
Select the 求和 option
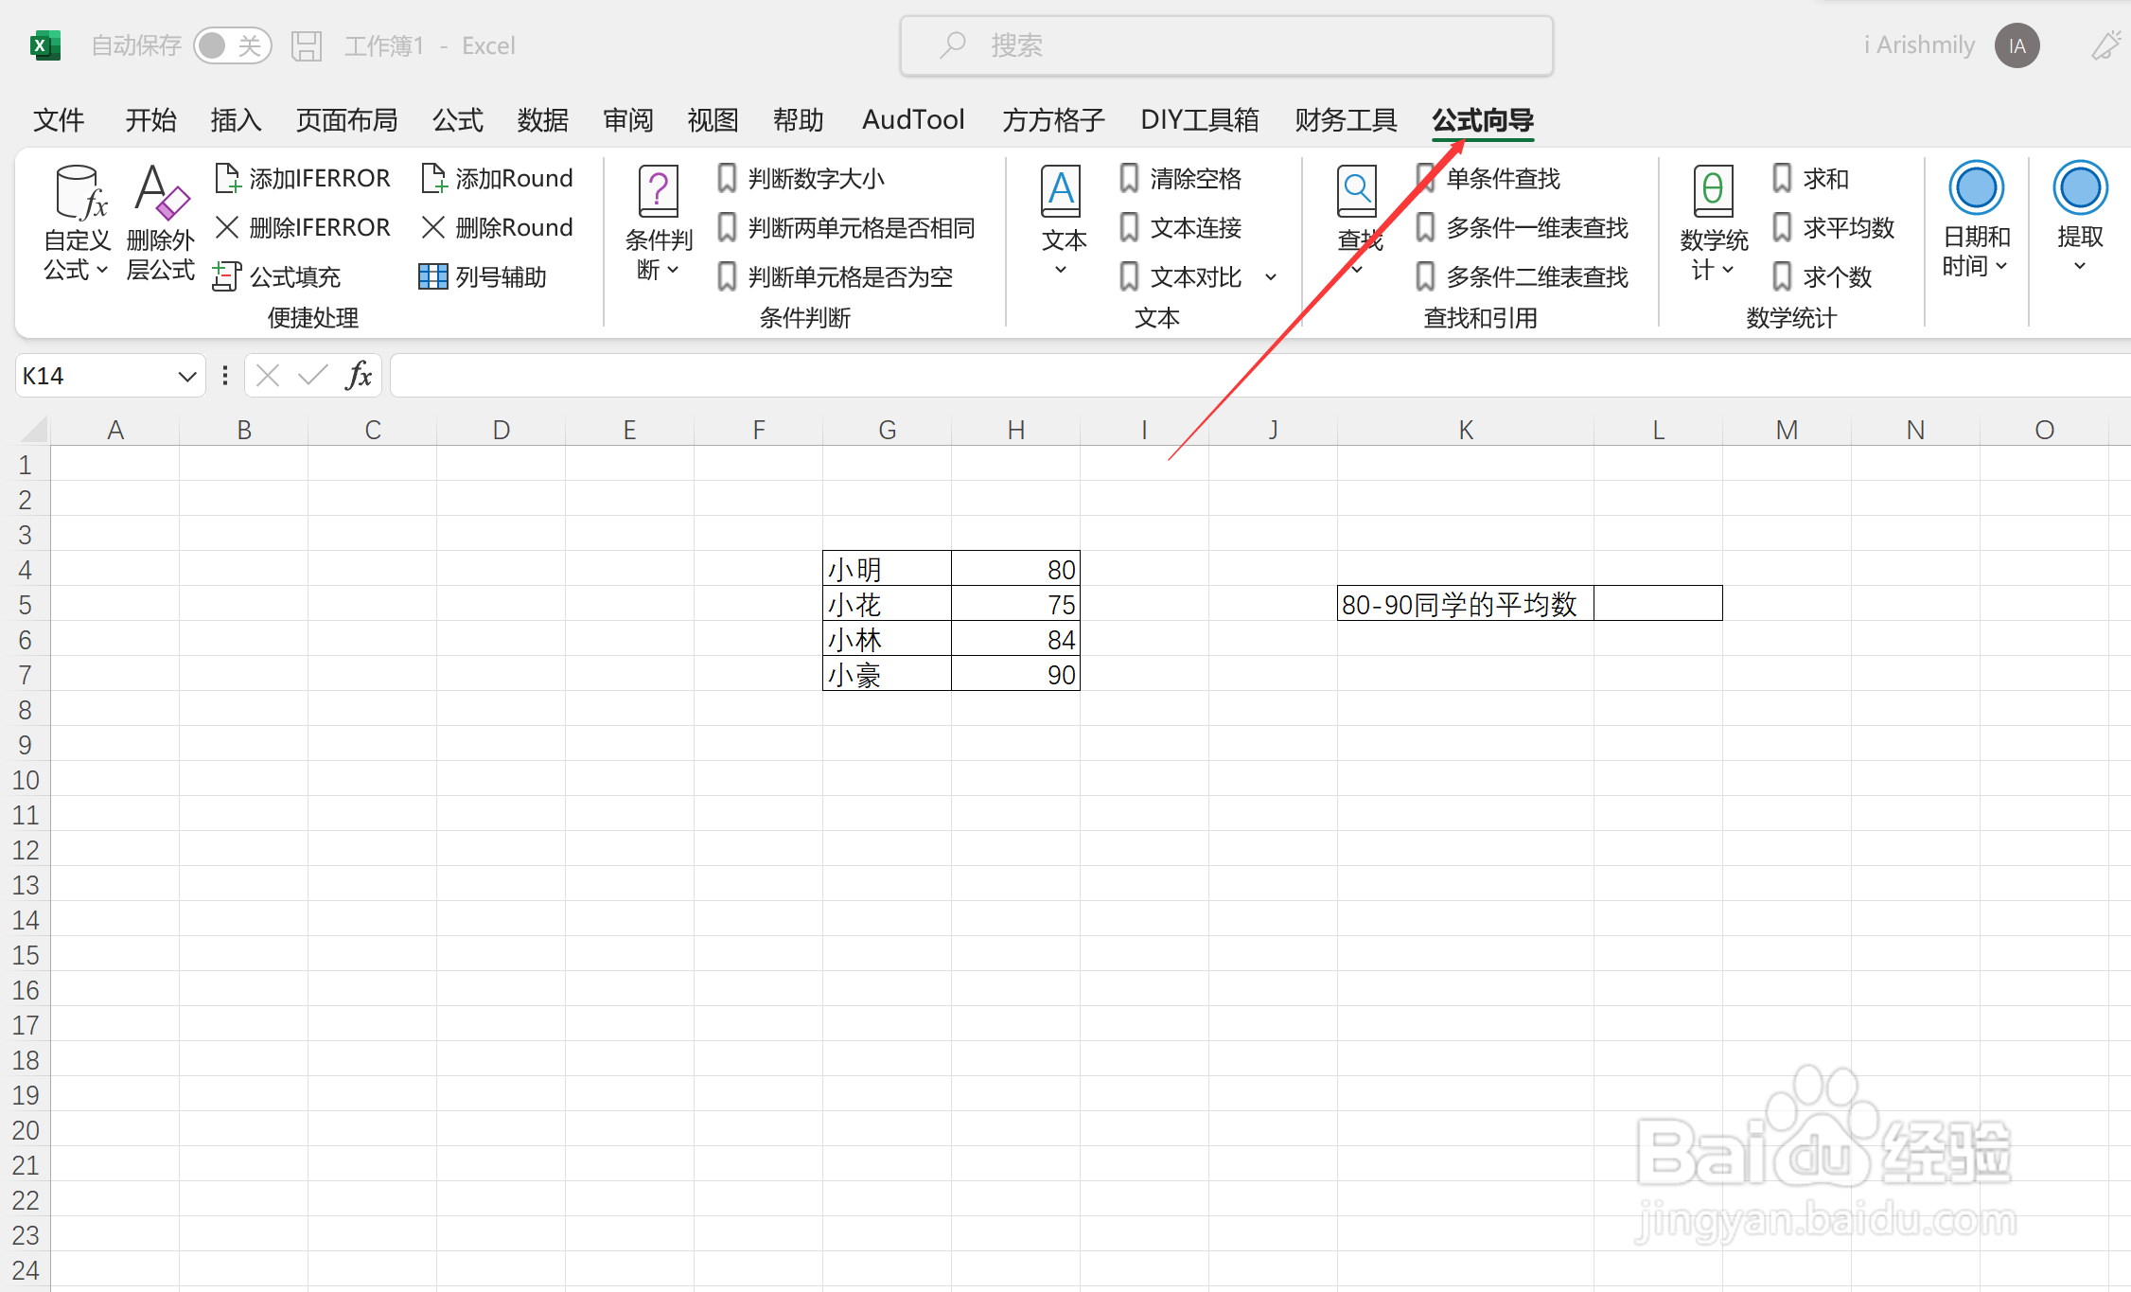1811,178
